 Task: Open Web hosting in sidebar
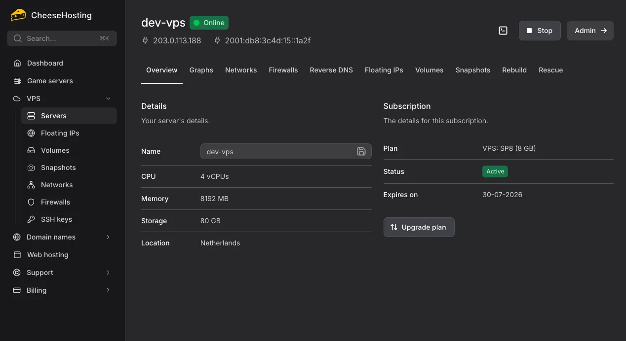coord(62,255)
